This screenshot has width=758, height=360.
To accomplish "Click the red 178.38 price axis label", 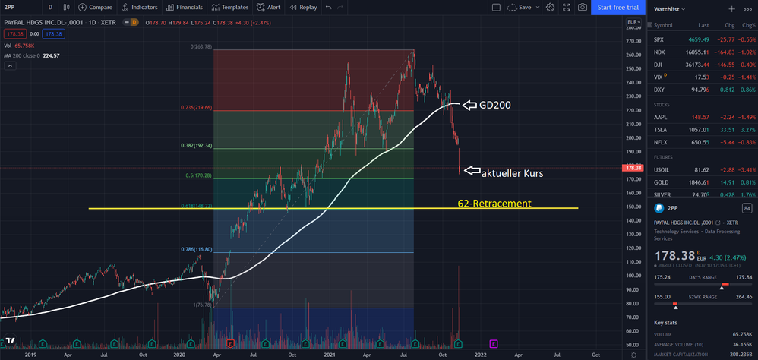I will (x=635, y=168).
